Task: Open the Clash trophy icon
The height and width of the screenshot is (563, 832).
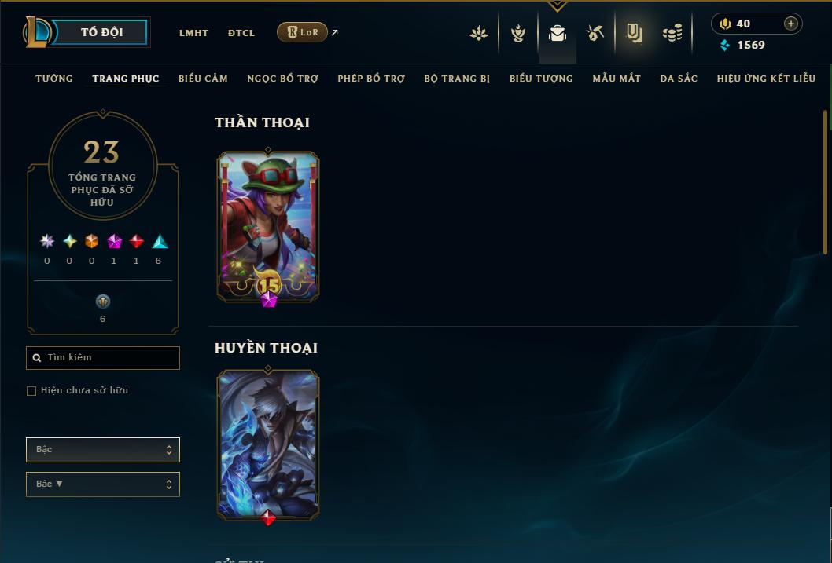Action: tap(518, 34)
